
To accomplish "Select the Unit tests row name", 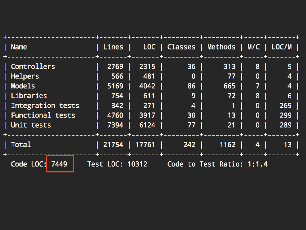I will [31, 125].
